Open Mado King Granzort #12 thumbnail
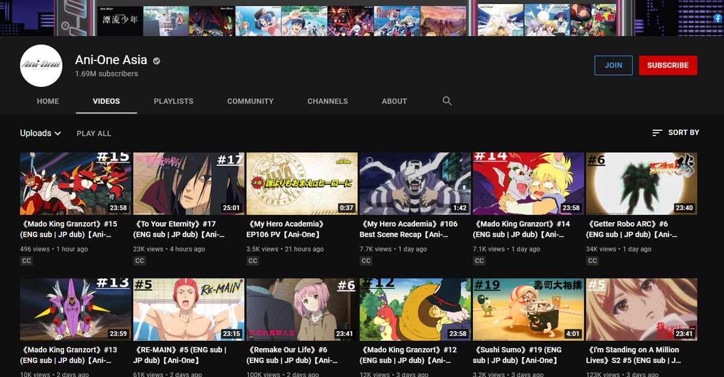The width and height of the screenshot is (724, 377). pos(415,309)
